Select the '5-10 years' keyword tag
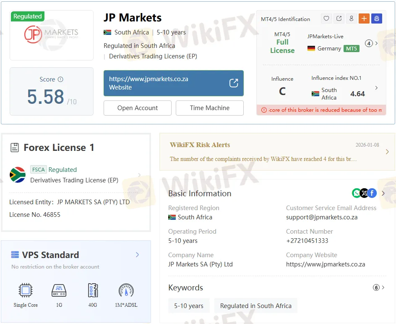Image resolution: width=396 pixels, height=324 pixels. pos(189,306)
